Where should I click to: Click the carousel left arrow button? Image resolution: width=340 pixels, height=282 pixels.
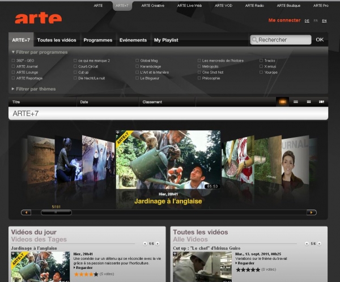[x=26, y=212]
